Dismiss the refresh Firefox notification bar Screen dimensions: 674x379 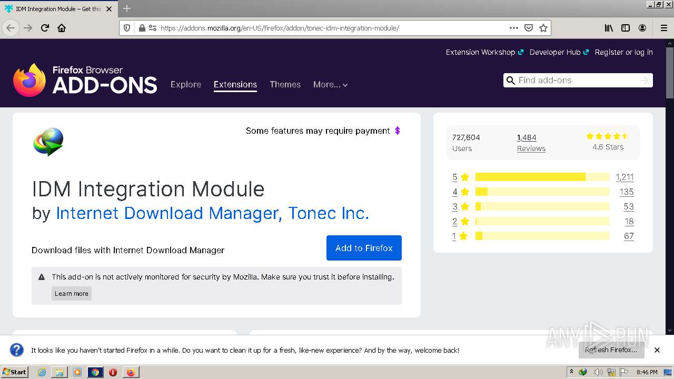coord(657,350)
